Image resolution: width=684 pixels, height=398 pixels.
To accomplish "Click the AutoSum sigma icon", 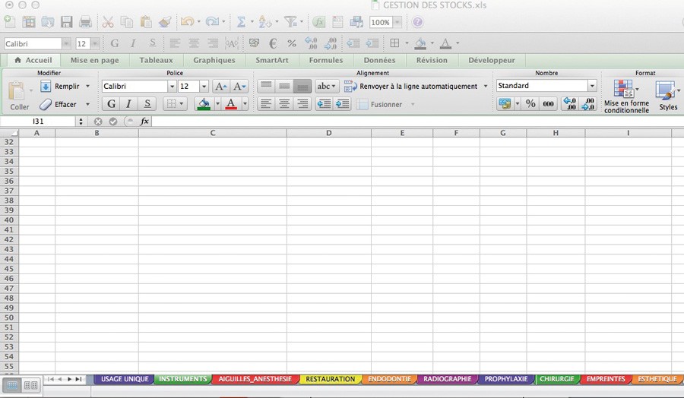I will (x=241, y=22).
